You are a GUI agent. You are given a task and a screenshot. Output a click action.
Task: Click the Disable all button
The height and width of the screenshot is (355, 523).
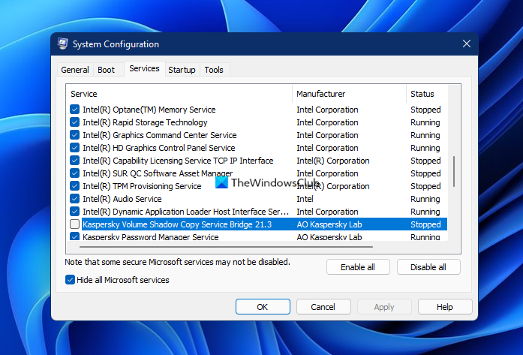tap(428, 267)
